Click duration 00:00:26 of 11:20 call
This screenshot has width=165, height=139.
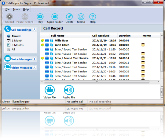tap(124, 50)
